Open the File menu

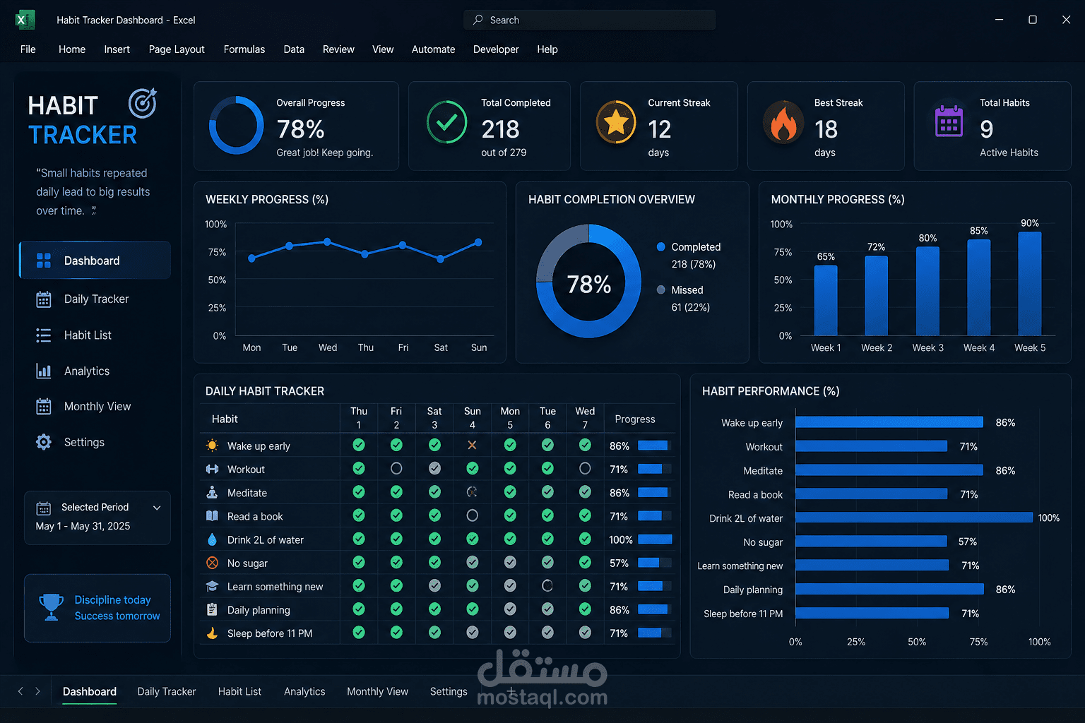(x=28, y=49)
